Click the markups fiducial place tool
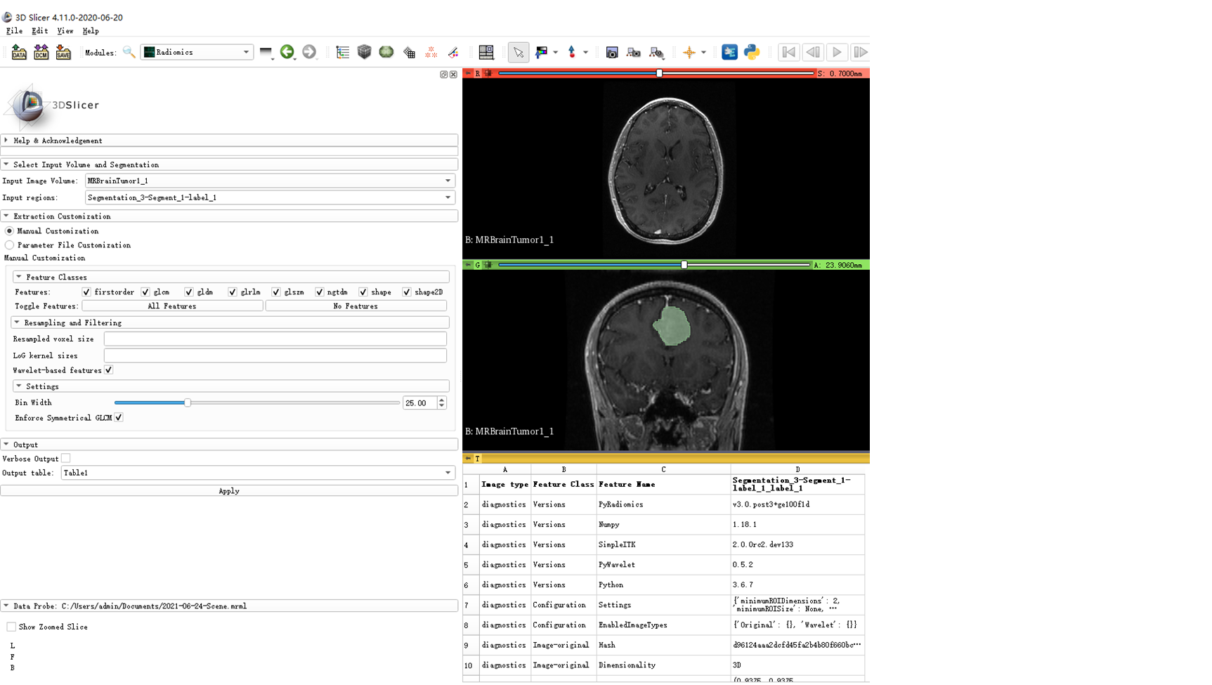 (x=572, y=52)
